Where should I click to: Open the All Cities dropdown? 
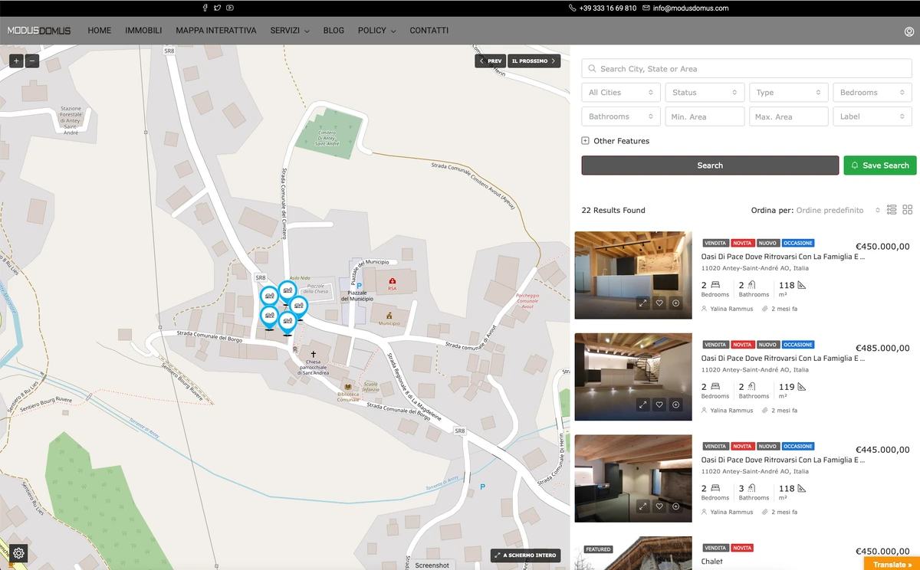621,93
